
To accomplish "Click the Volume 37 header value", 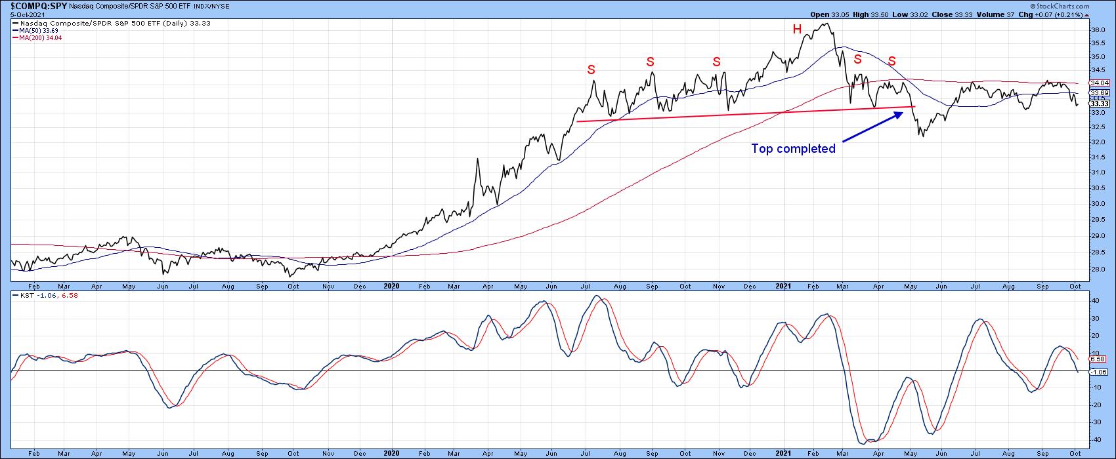I will [x=994, y=14].
